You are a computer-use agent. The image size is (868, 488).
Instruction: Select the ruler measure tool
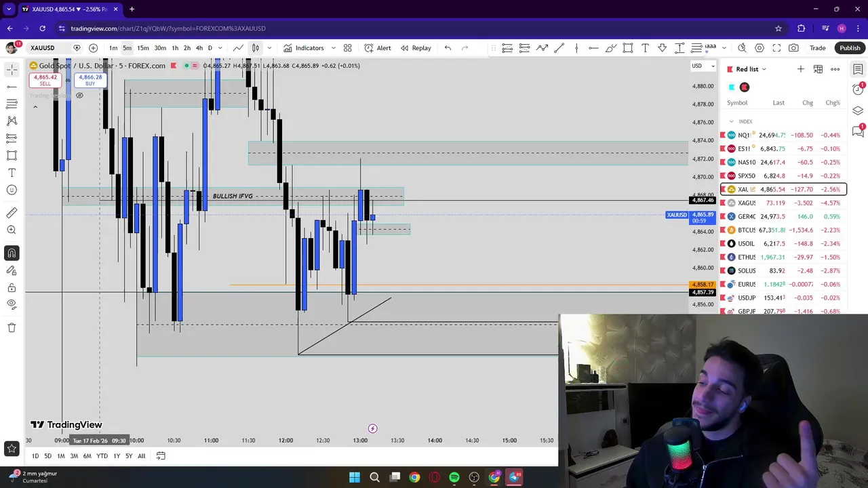(x=12, y=213)
